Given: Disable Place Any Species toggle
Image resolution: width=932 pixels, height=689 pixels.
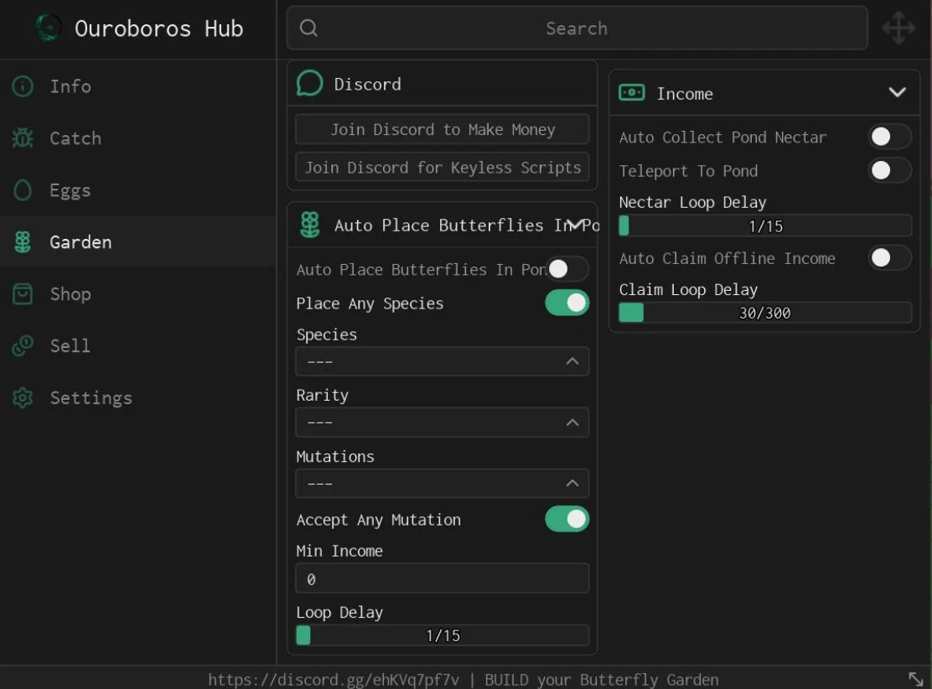Looking at the screenshot, I should click(x=567, y=303).
